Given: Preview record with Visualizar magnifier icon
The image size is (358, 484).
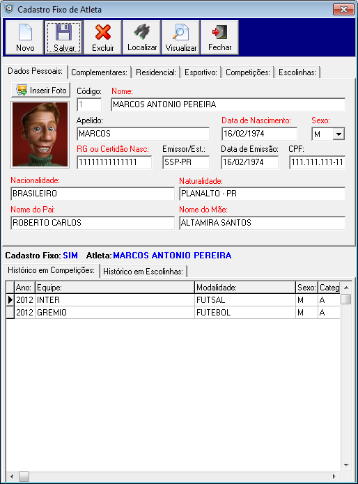Looking at the screenshot, I should pyautogui.click(x=180, y=32).
